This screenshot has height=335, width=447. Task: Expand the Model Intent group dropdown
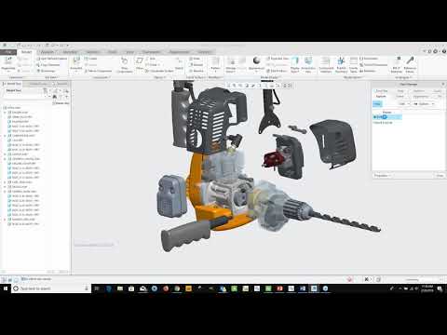[x=353, y=77]
